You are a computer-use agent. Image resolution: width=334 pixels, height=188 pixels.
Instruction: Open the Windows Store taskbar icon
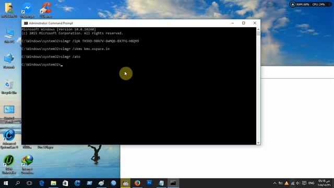pos(65,183)
